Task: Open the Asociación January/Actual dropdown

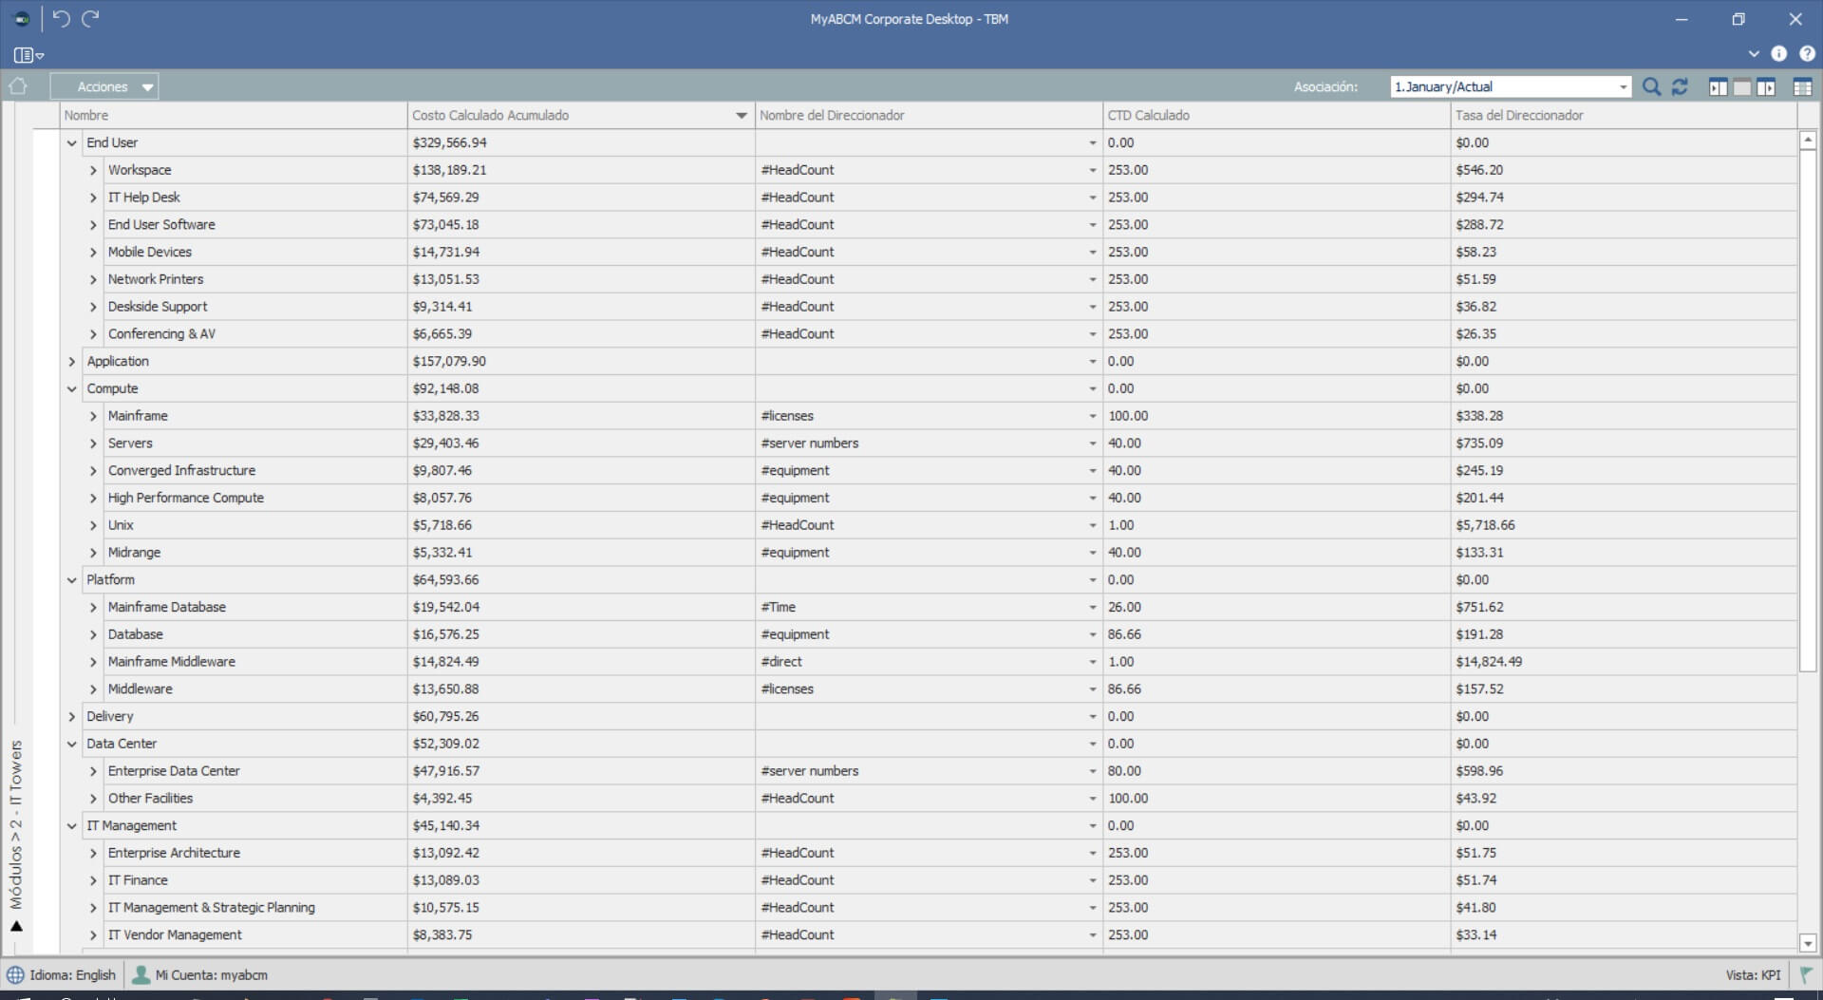Action: point(1623,87)
